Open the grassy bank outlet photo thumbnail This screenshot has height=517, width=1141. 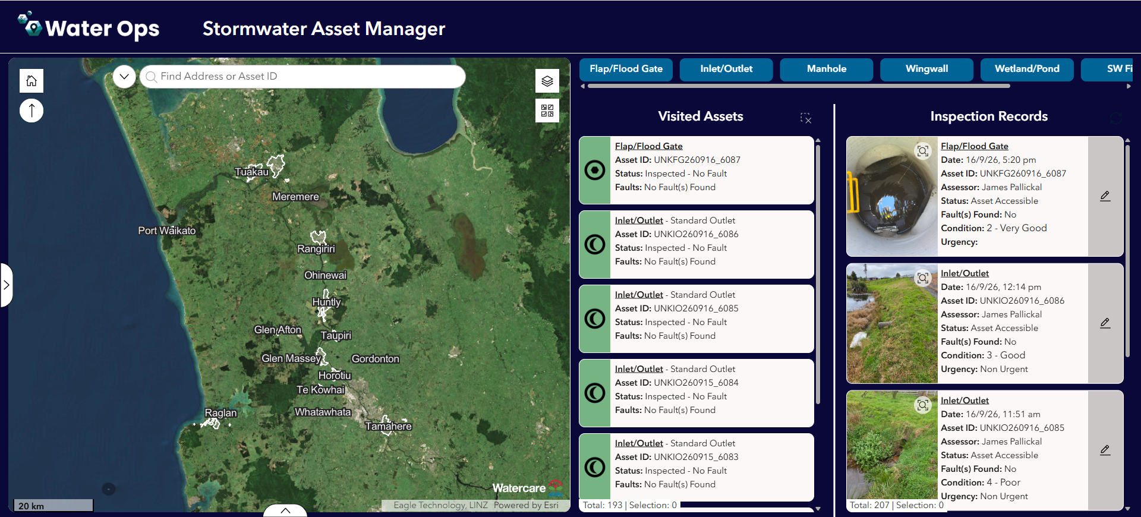pyautogui.click(x=892, y=324)
